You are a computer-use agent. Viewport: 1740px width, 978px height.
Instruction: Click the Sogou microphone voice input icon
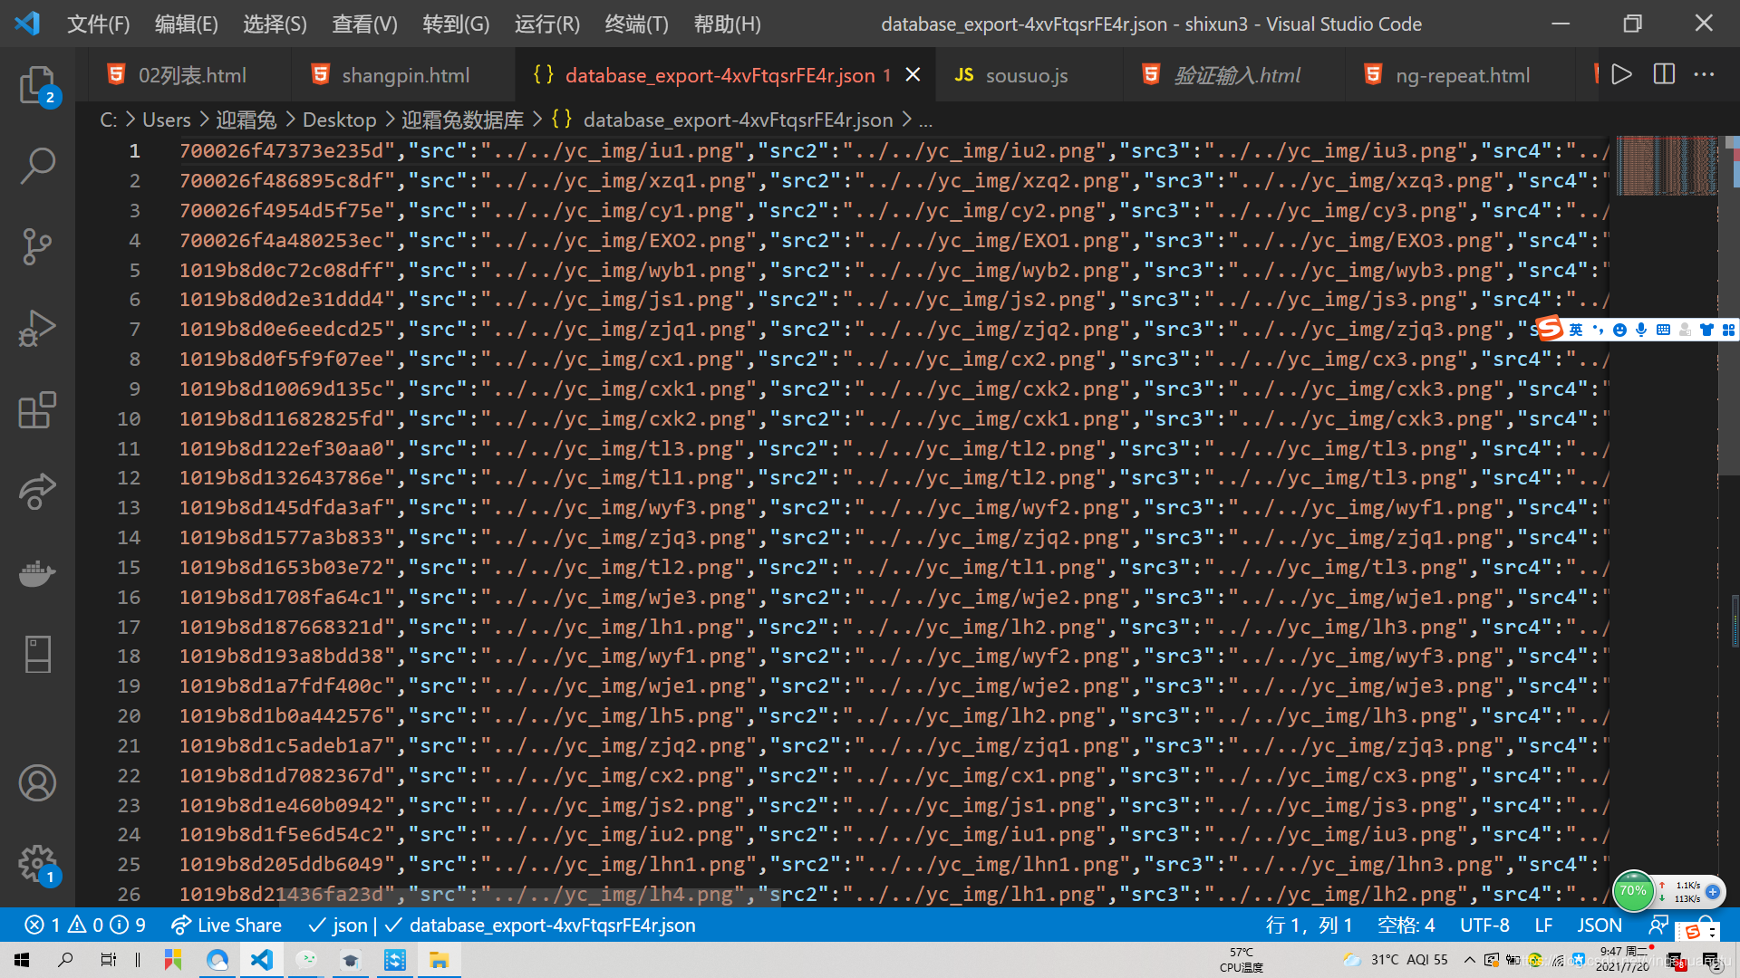point(1641,330)
